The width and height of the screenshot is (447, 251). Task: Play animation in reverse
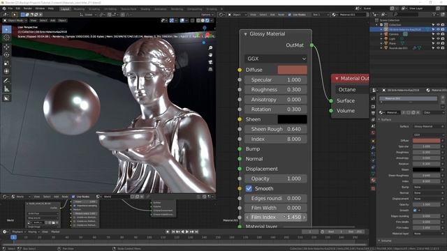182,231
